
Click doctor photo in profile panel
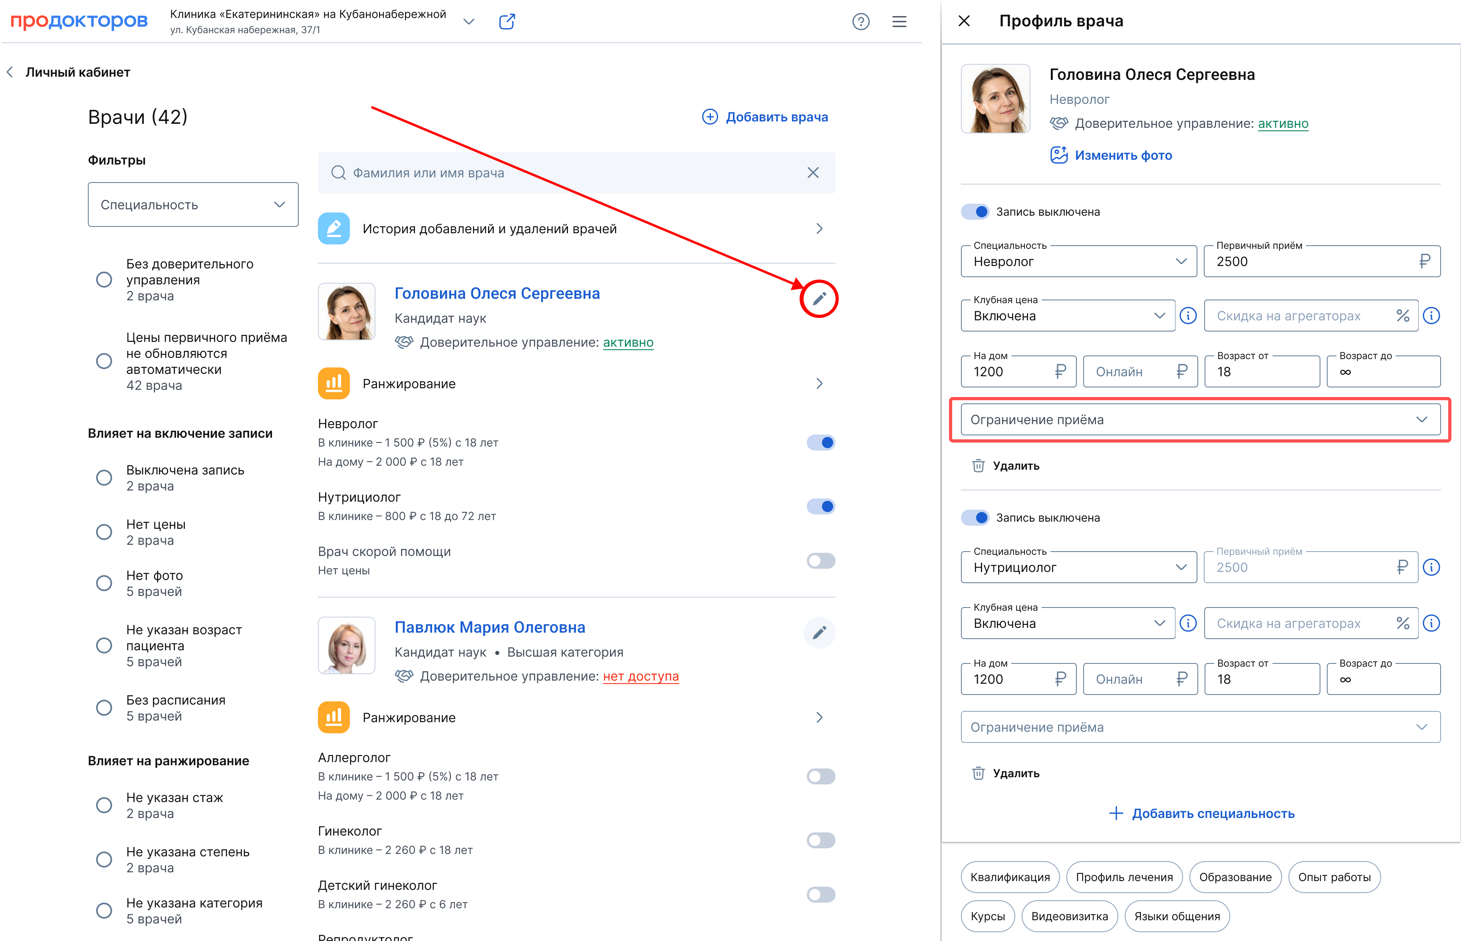(995, 98)
